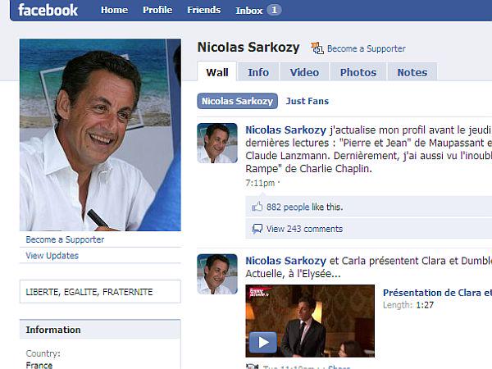Click the supporter icon beside page name
This screenshot has width=492, height=369.
(x=317, y=48)
